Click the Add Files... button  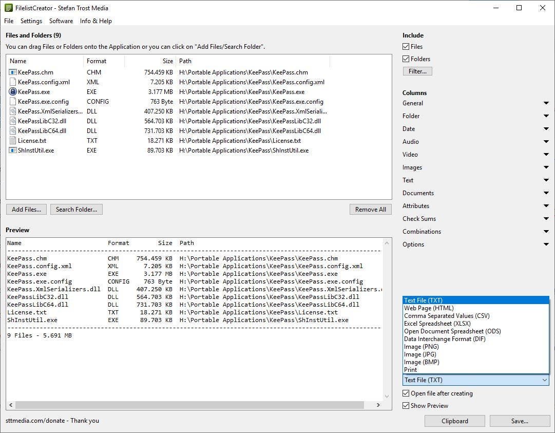tap(26, 209)
